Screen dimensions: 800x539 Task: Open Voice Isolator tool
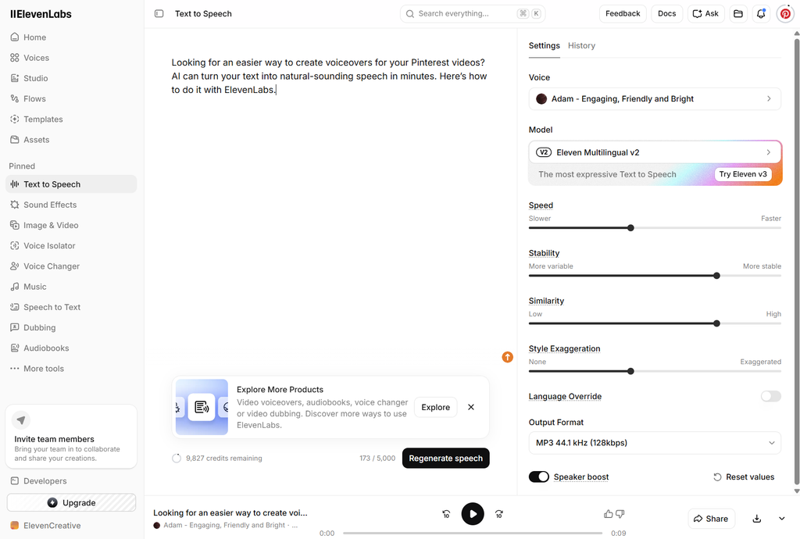pos(71,245)
